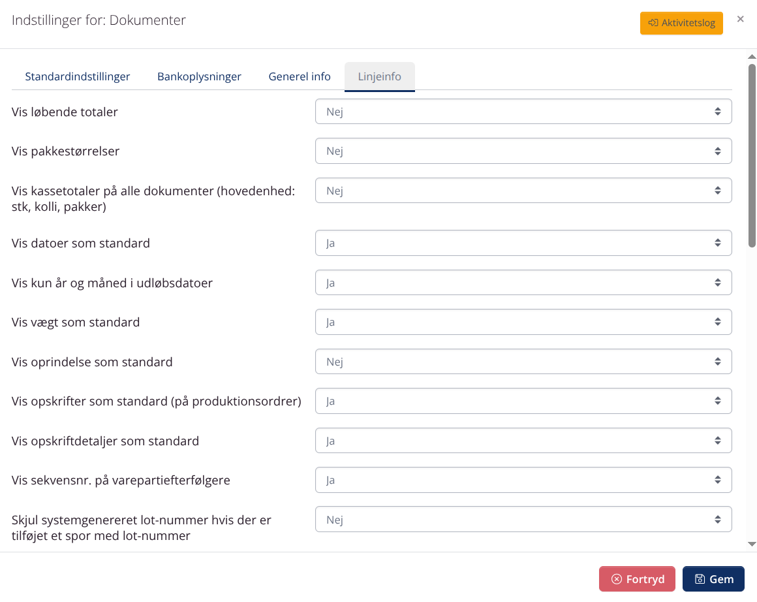This screenshot has width=757, height=602.
Task: Save settings with the Gem button
Action: click(x=713, y=578)
